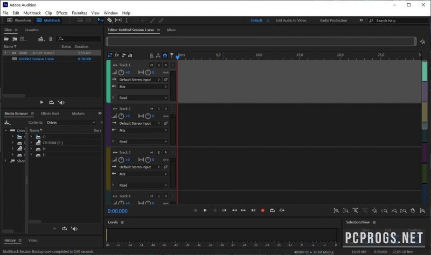The width and height of the screenshot is (431, 255).
Task: Start recording with red Record button
Action: 263,210
